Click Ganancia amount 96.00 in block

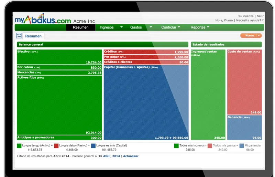point(257,138)
